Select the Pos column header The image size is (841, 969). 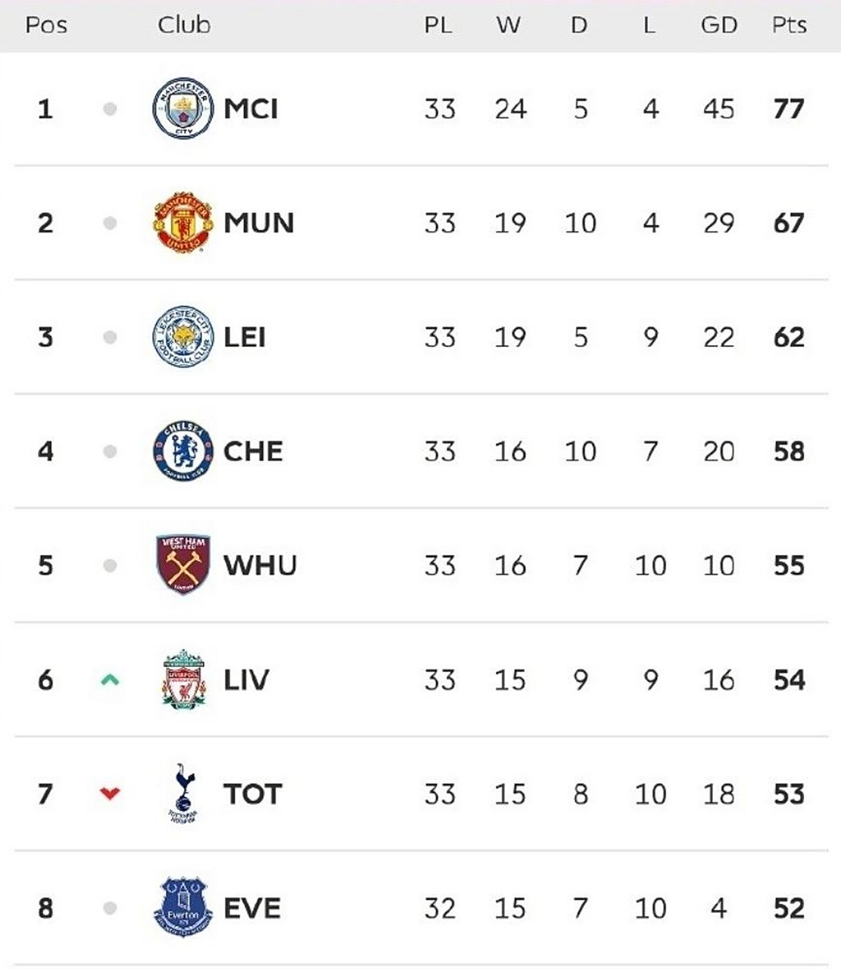tap(46, 25)
